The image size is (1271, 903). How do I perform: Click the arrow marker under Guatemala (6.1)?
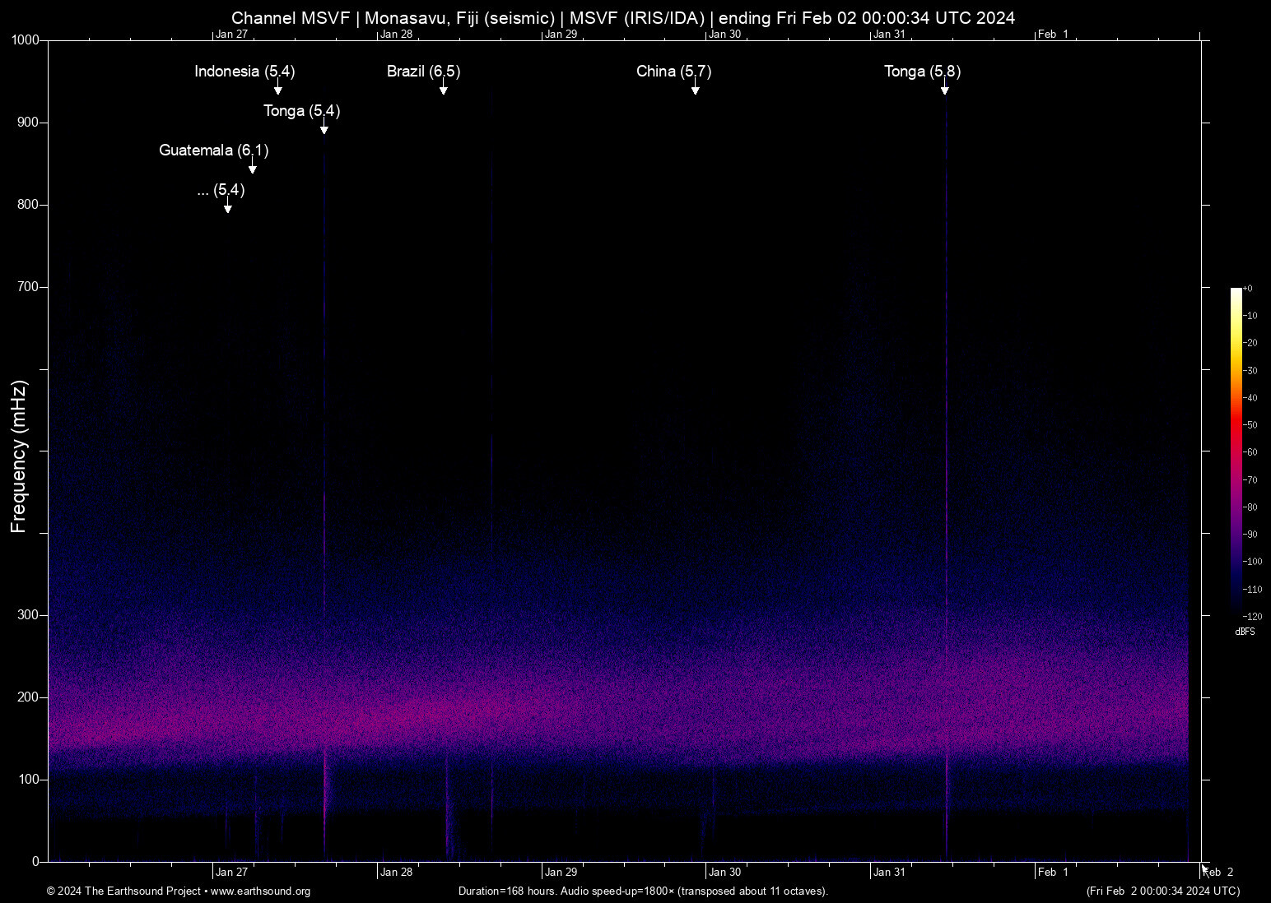point(253,167)
